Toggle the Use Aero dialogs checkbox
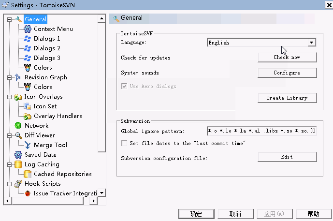Image resolution: width=333 pixels, height=221 pixels. [x=124, y=86]
